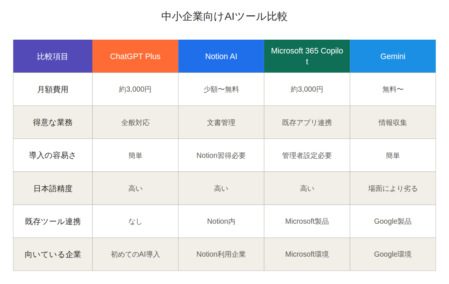Click the Microsoft製品 cell
This screenshot has height=284, width=449.
click(307, 221)
